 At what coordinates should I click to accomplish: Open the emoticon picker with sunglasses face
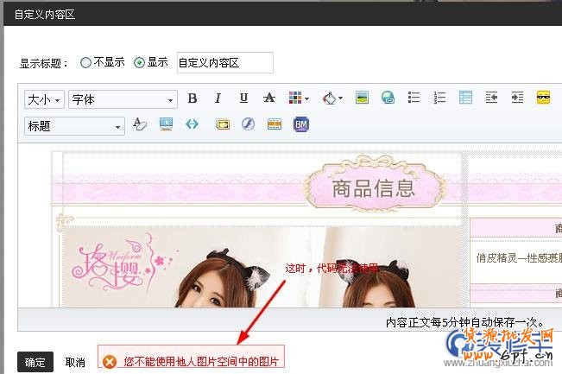pyautogui.click(x=543, y=98)
